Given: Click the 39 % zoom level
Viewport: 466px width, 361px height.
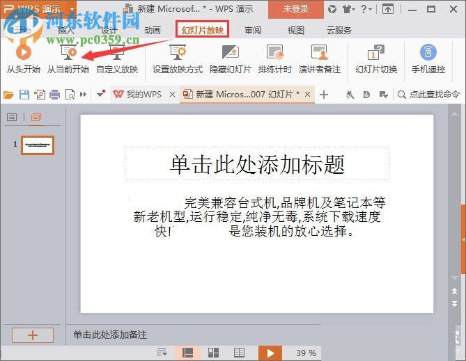Looking at the screenshot, I should coord(306,353).
